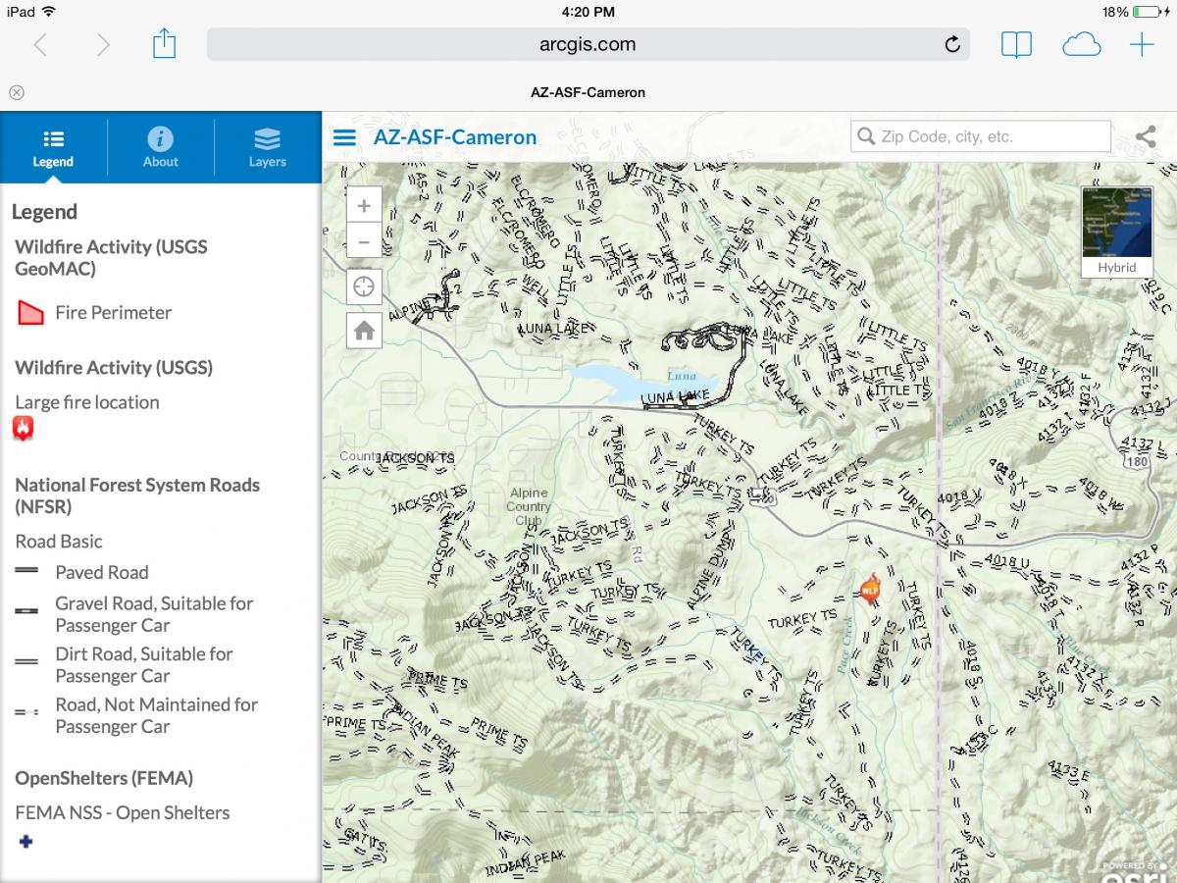Find my location on the map
Viewport: 1177px width, 883px height.
(364, 286)
